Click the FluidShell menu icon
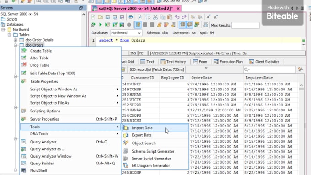The height and width of the screenshot is (175, 311). click(24, 170)
